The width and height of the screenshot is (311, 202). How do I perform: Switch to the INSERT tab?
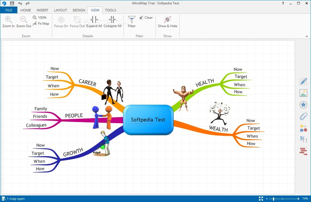click(42, 10)
